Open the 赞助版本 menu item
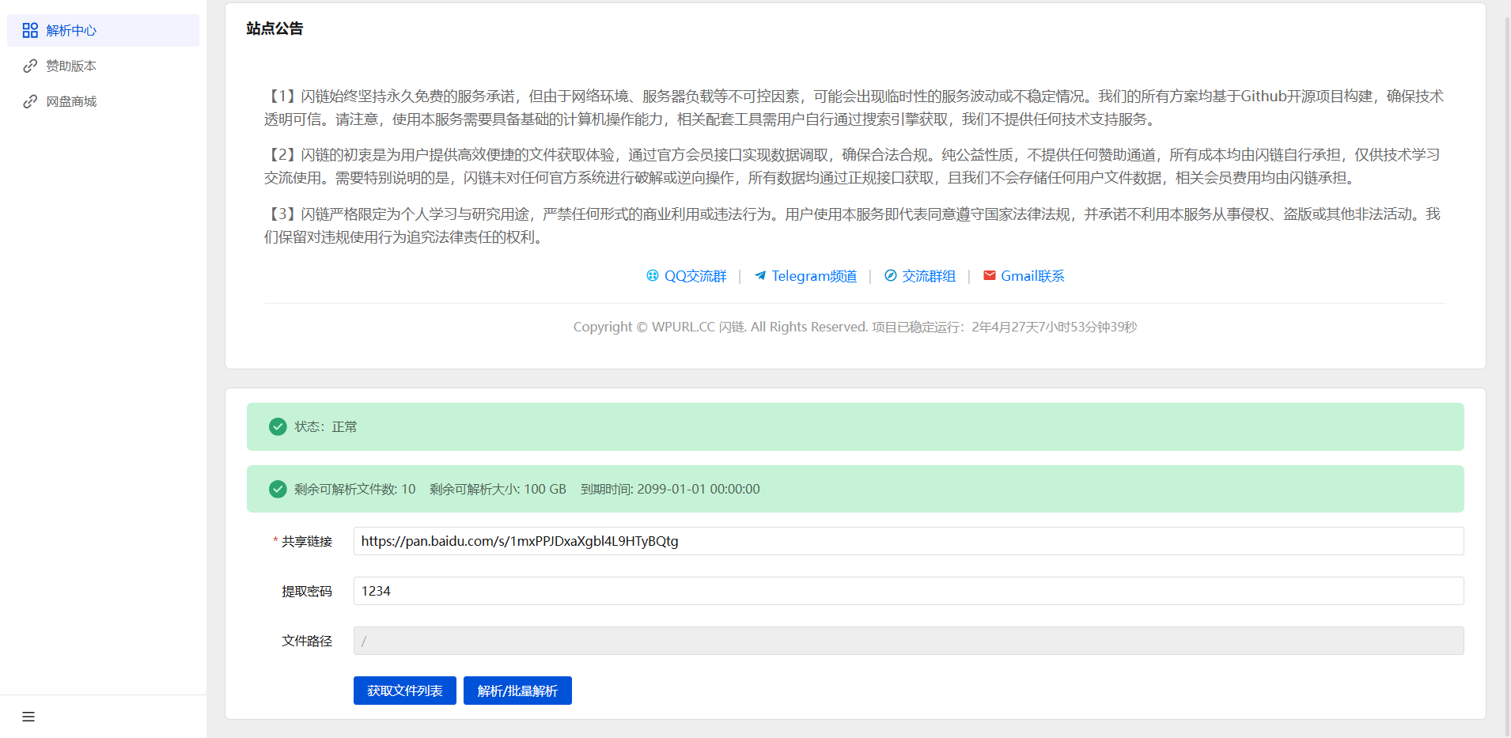The width and height of the screenshot is (1511, 738). pos(71,66)
